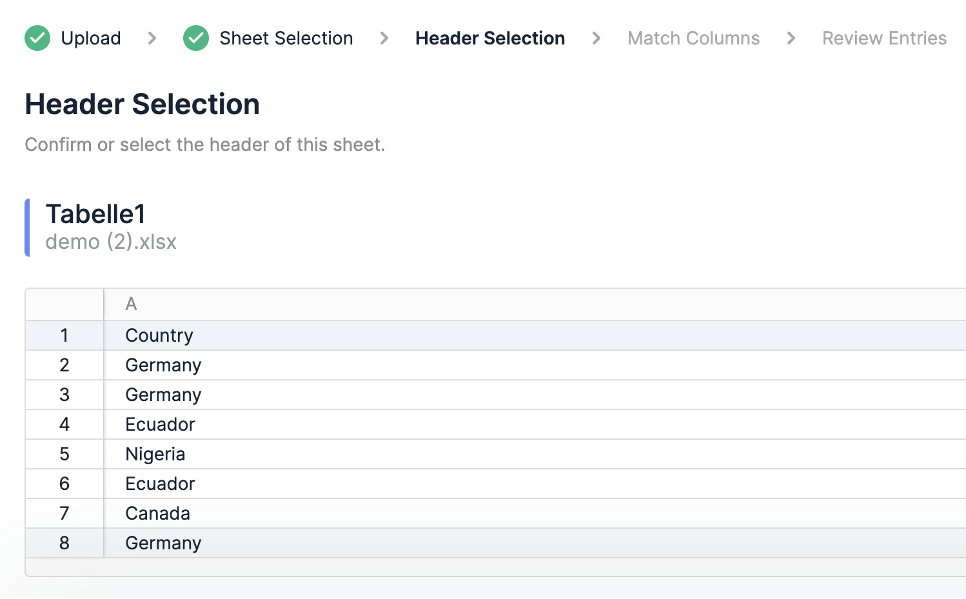The height and width of the screenshot is (599, 966).
Task: Click the chevron arrow after Header Selection
Action: (596, 38)
